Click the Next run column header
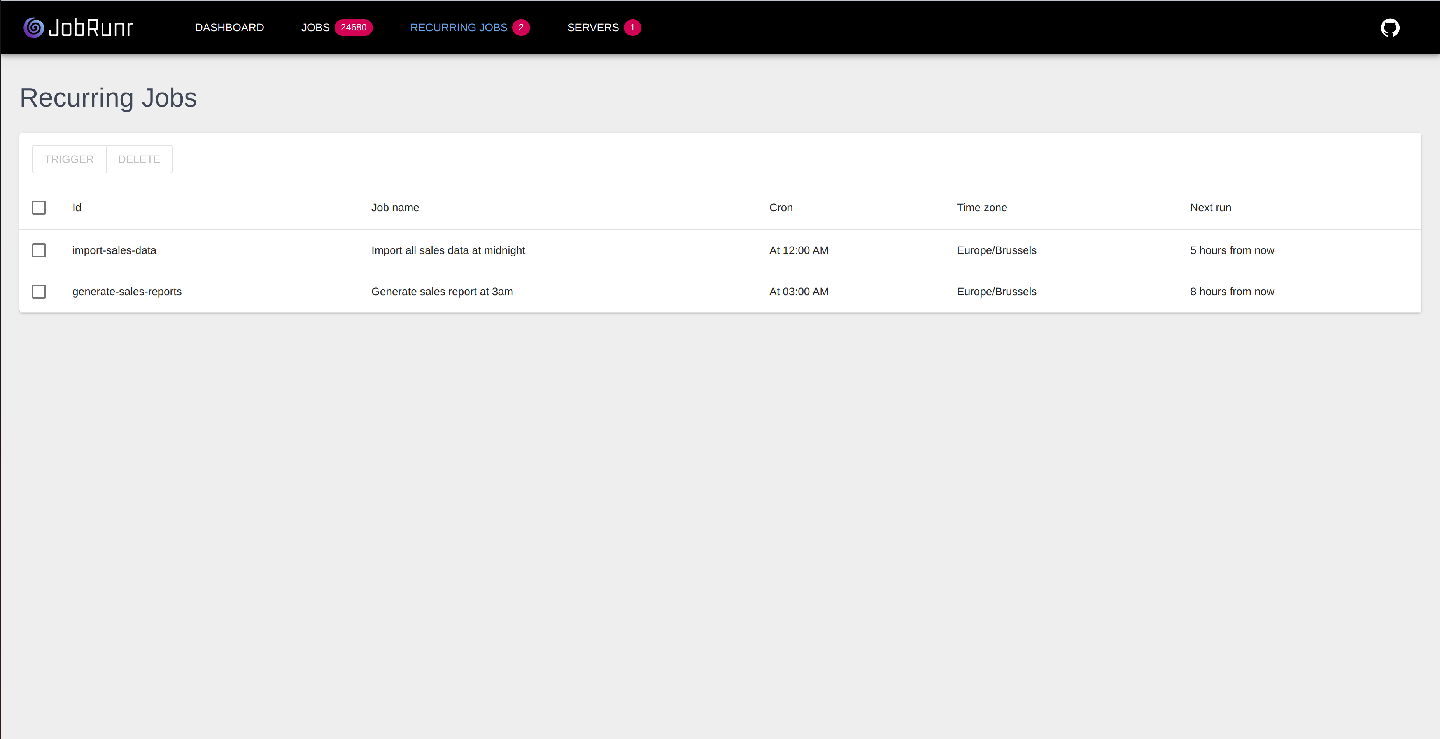 point(1210,207)
